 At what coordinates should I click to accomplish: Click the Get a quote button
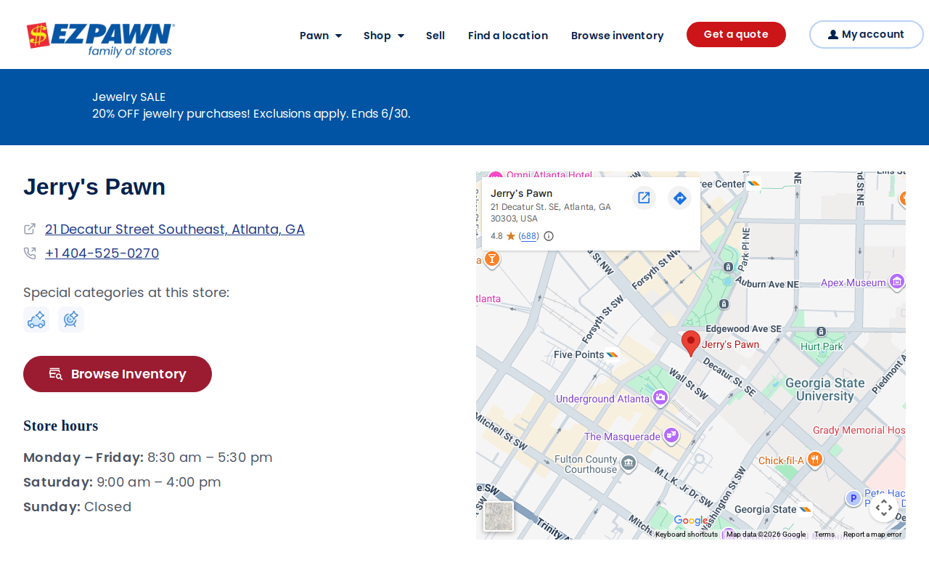(x=736, y=34)
